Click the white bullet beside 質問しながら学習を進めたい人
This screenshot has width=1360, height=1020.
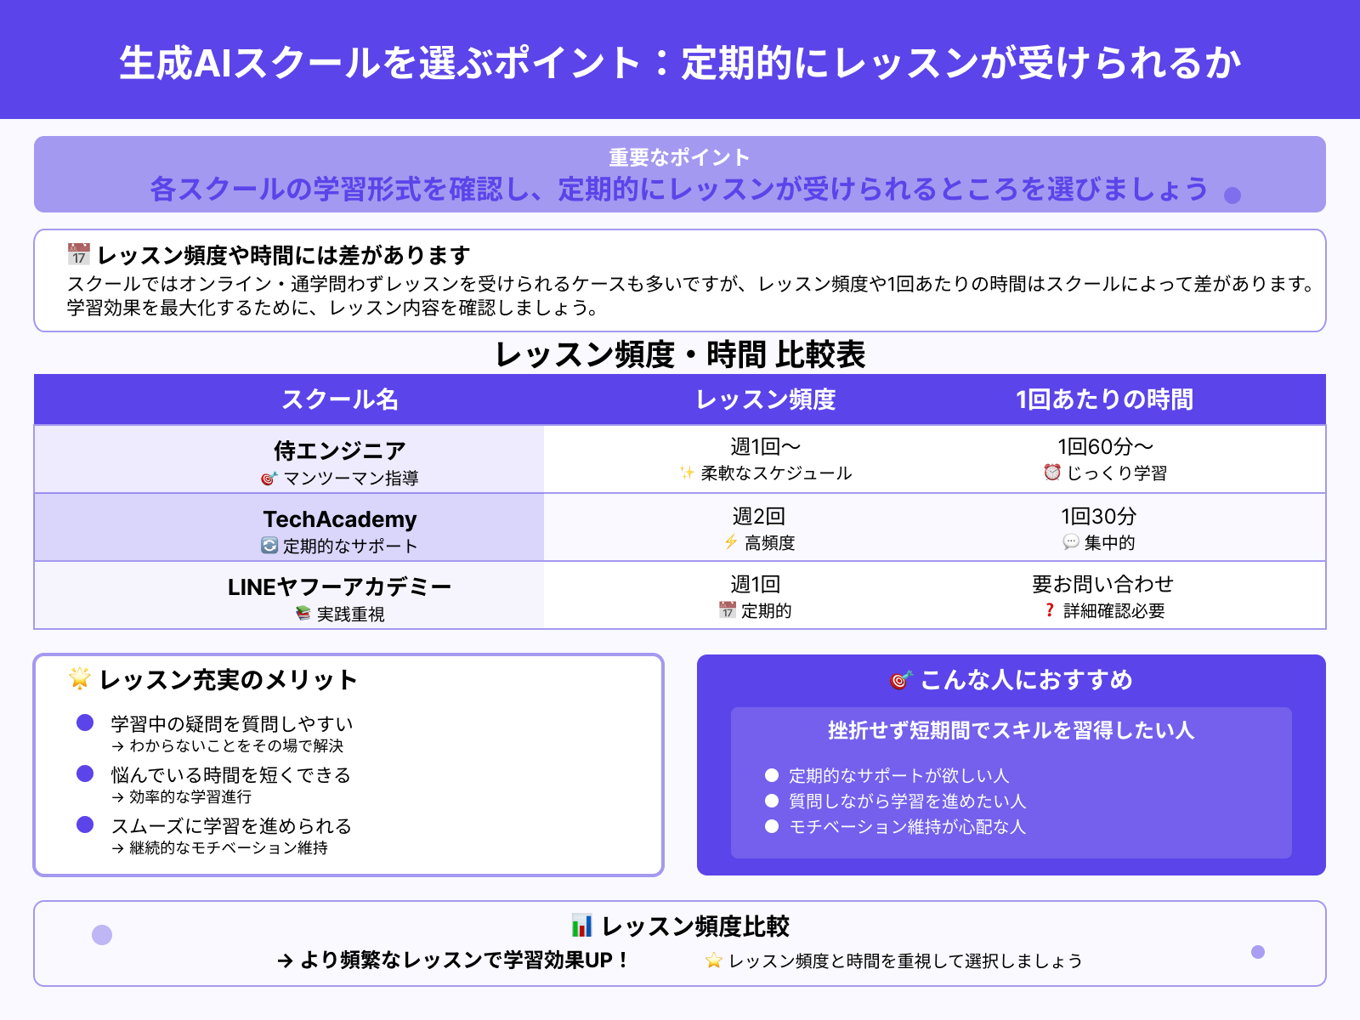[772, 801]
